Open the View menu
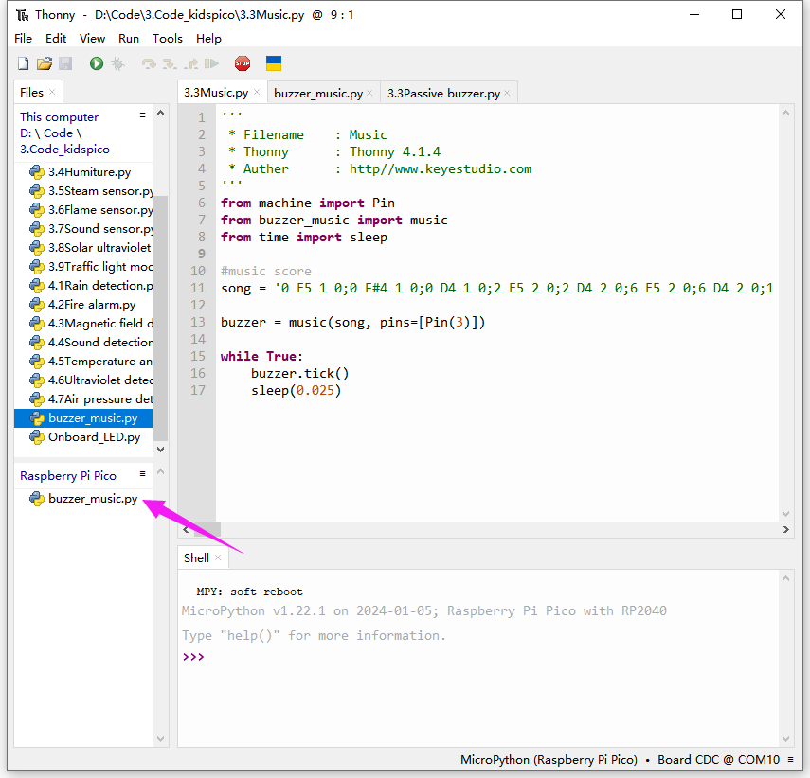The width and height of the screenshot is (810, 778). point(93,39)
